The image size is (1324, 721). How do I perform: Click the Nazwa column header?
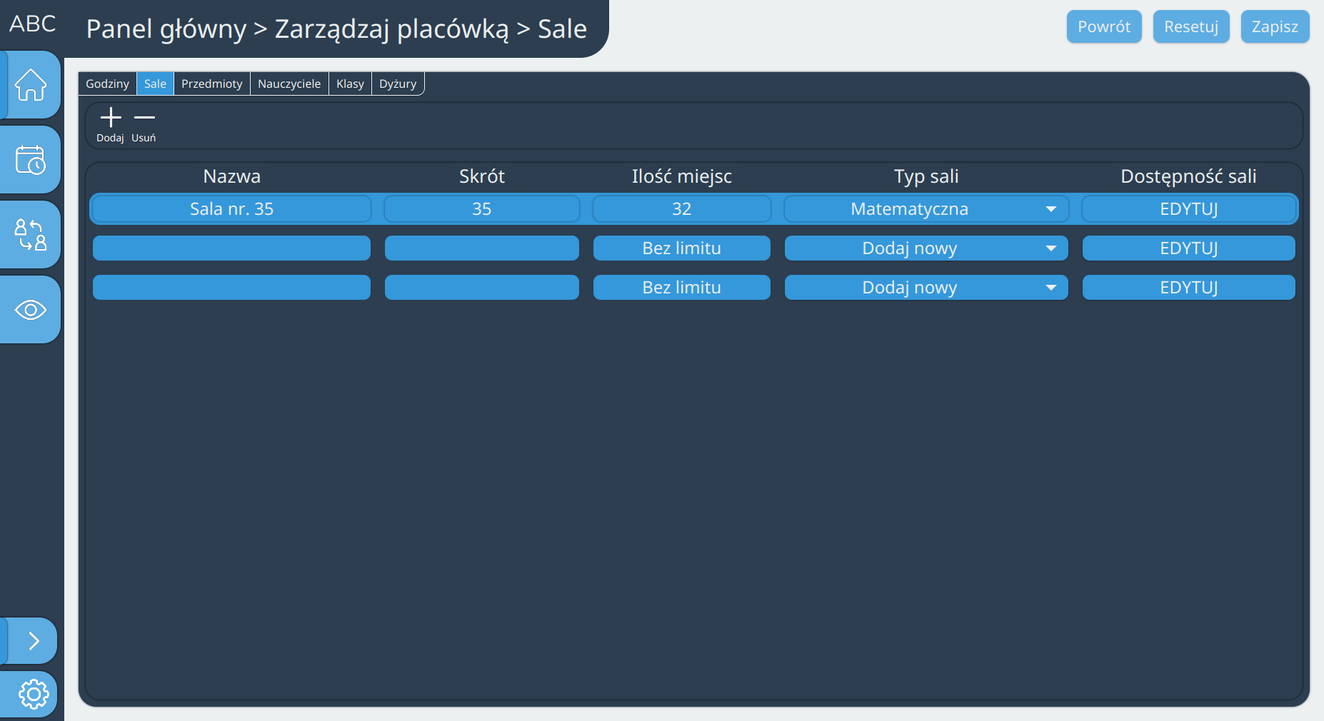pyautogui.click(x=231, y=176)
